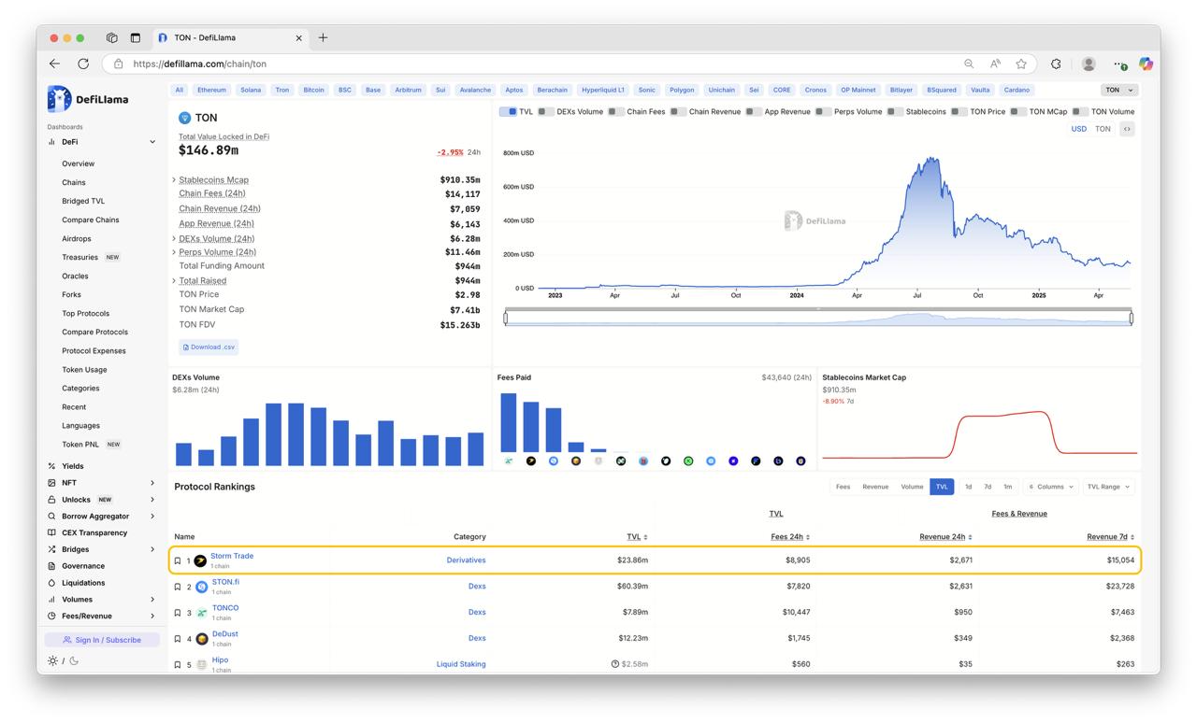The width and height of the screenshot is (1197, 723).
Task: Add page to favorites star icon
Action: tap(1021, 64)
